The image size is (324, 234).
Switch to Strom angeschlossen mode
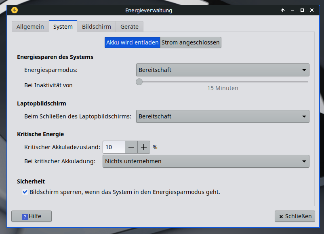tap(191, 42)
